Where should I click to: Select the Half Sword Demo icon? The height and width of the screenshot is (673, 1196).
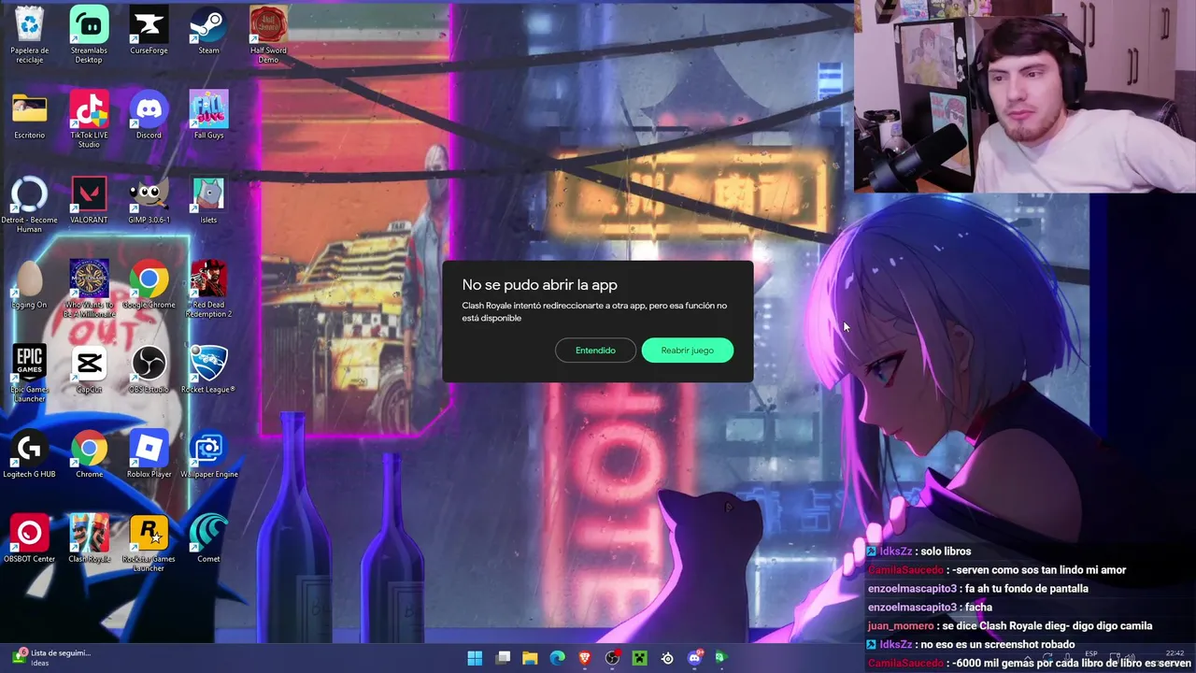[268, 36]
